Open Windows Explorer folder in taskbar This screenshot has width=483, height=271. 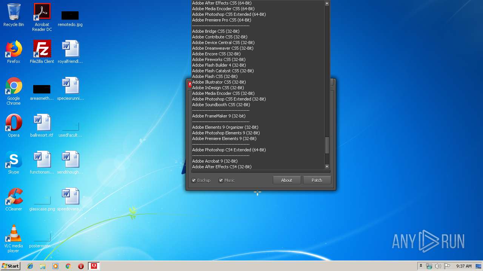pyautogui.click(x=43, y=266)
